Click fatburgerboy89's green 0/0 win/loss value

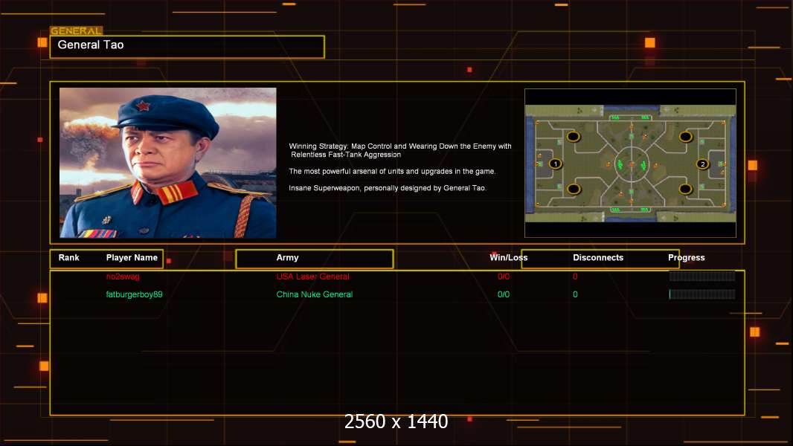coord(503,294)
